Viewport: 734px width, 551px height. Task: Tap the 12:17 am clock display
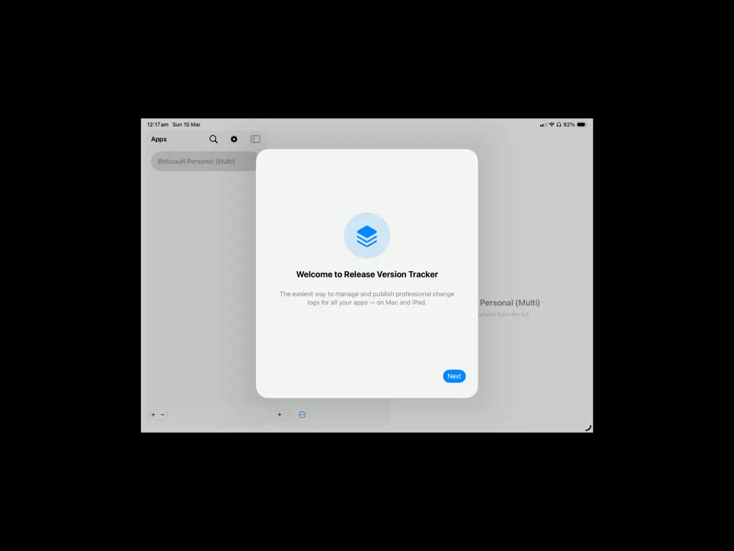158,124
